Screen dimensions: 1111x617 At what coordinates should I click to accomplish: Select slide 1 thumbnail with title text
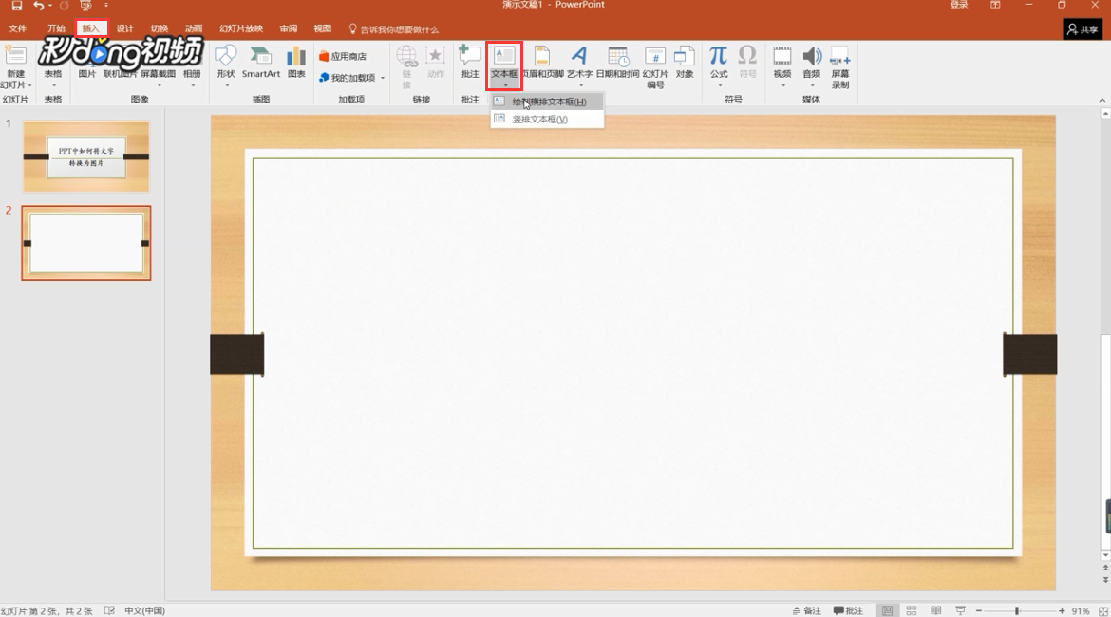[x=86, y=157]
